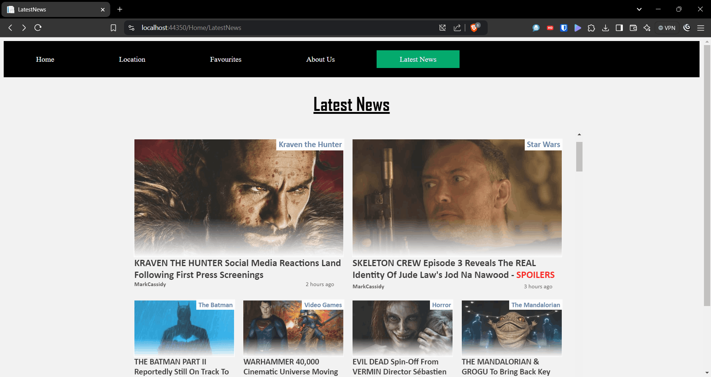
Task: Click the scroll-up arrow on the page scrollbar
Action: click(579, 134)
